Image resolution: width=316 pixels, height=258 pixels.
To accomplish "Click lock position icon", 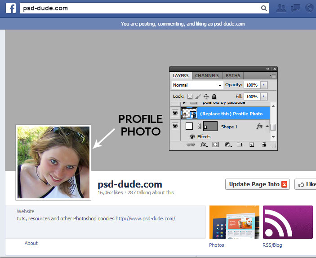I will [206, 96].
